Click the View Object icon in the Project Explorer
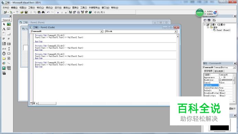This screenshot has height=134, width=238. coord(209,20)
